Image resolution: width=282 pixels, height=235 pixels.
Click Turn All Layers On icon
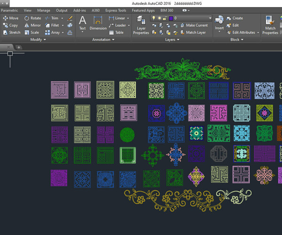pos(154,32)
